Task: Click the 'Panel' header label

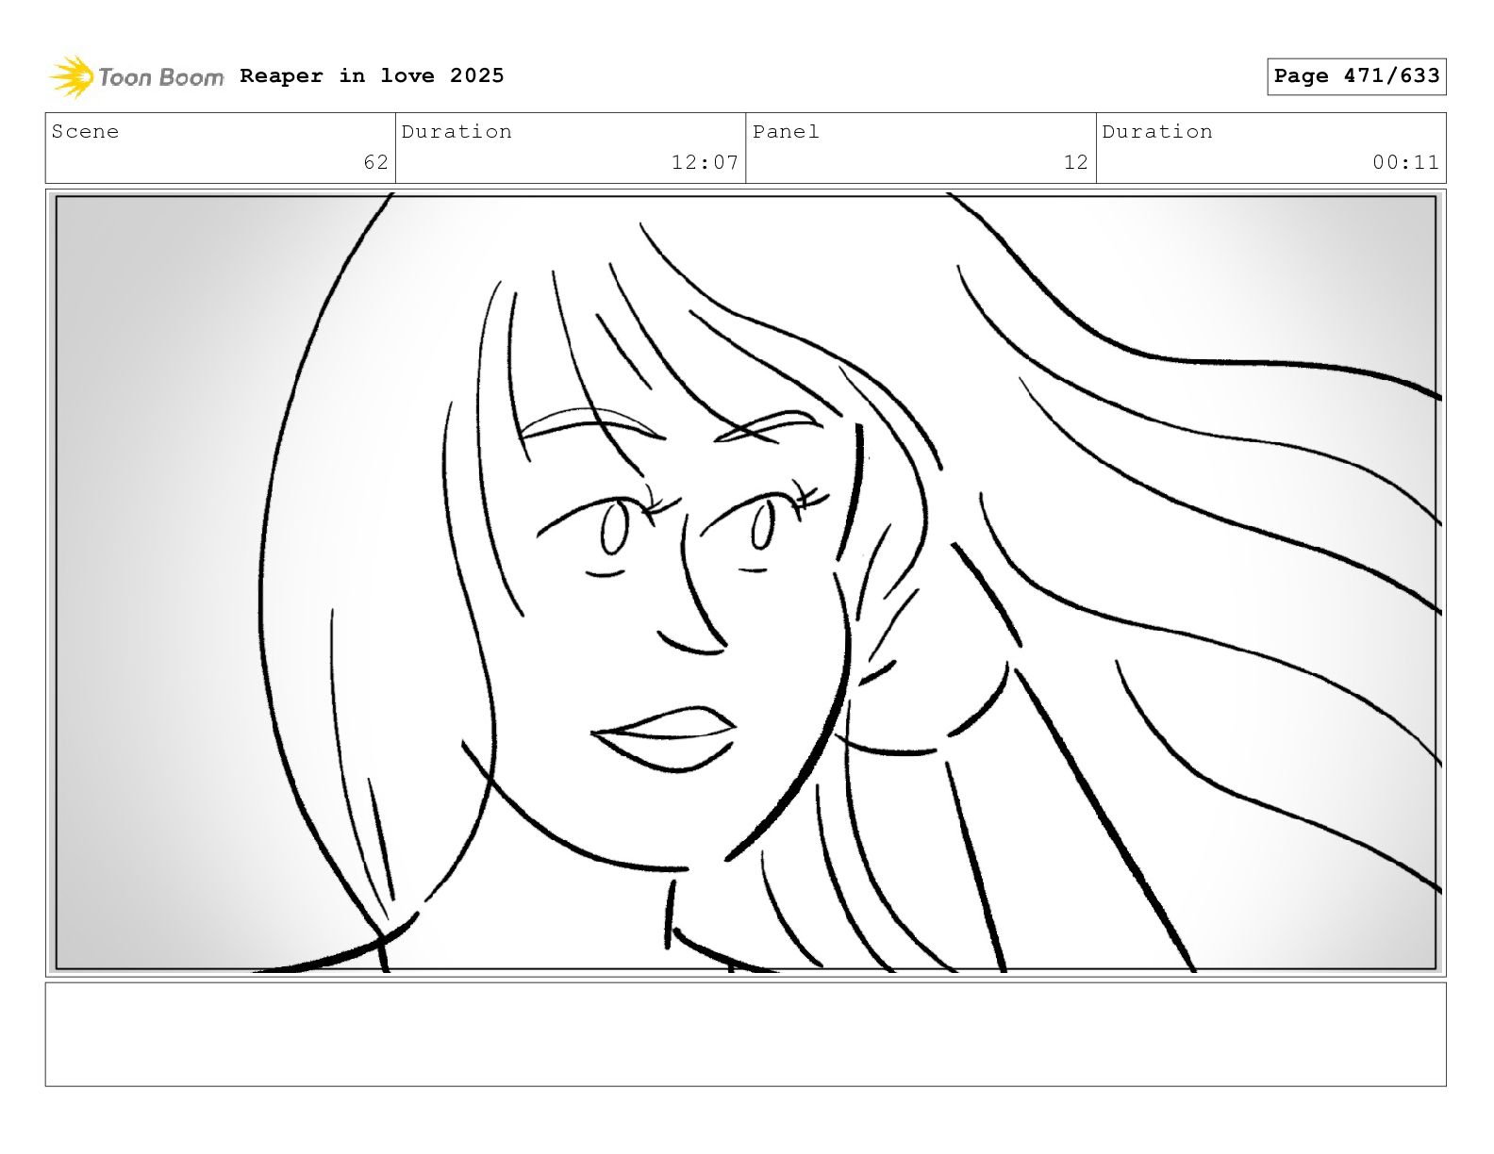Action: [x=786, y=132]
